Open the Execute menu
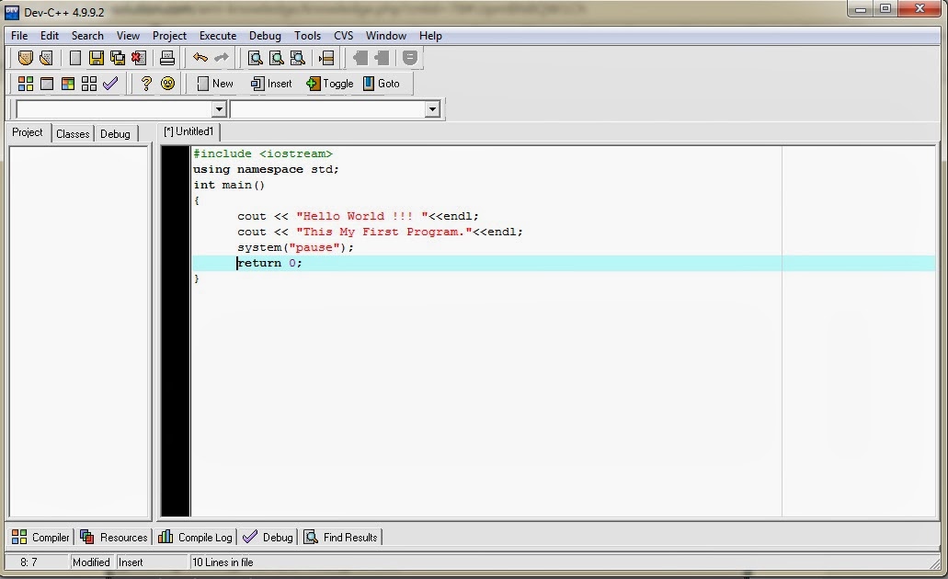The height and width of the screenshot is (579, 948). pos(217,35)
